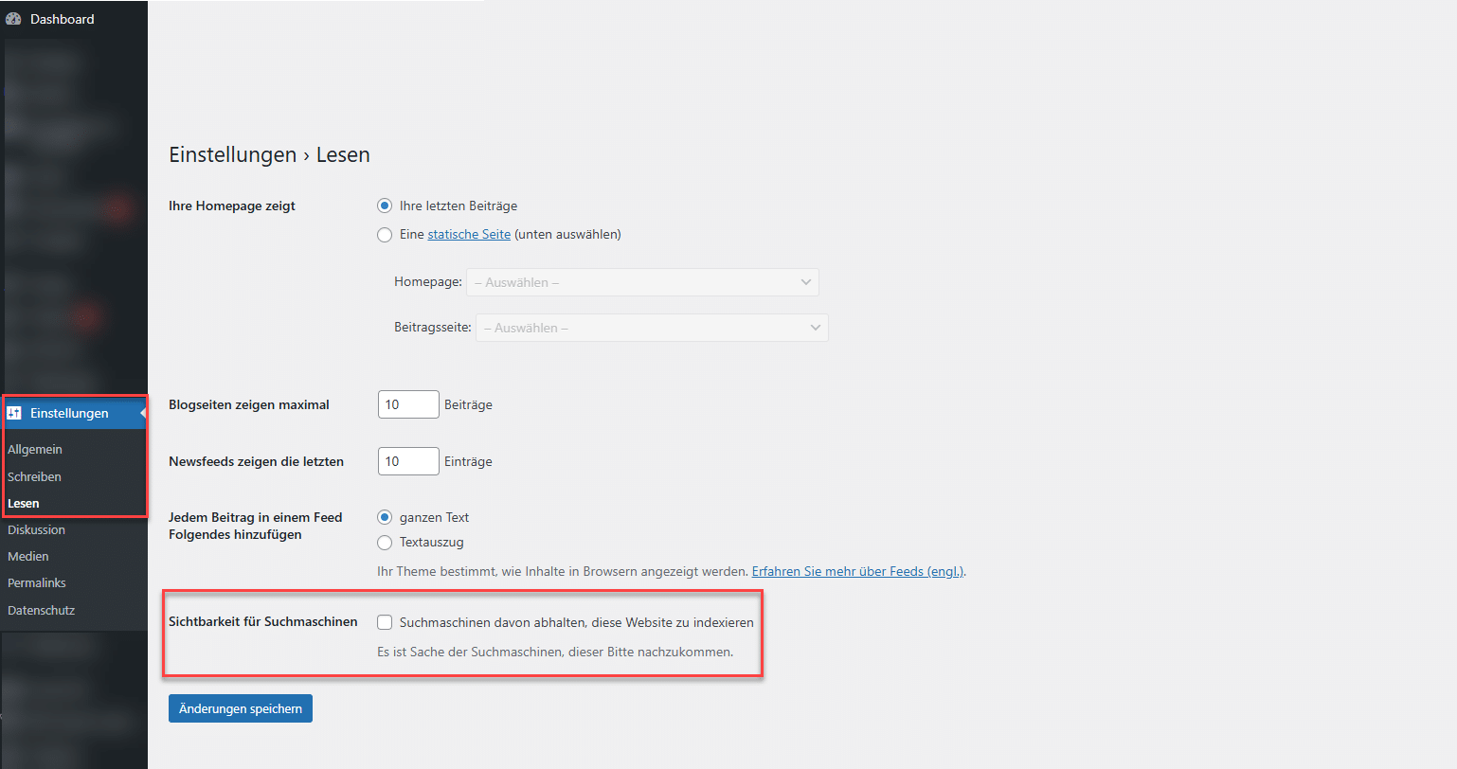Click the Dashboard gauge icon

[13, 19]
